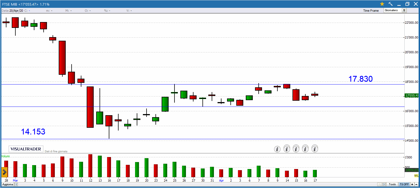
Task: Open the Tools button
Action: pos(392,184)
